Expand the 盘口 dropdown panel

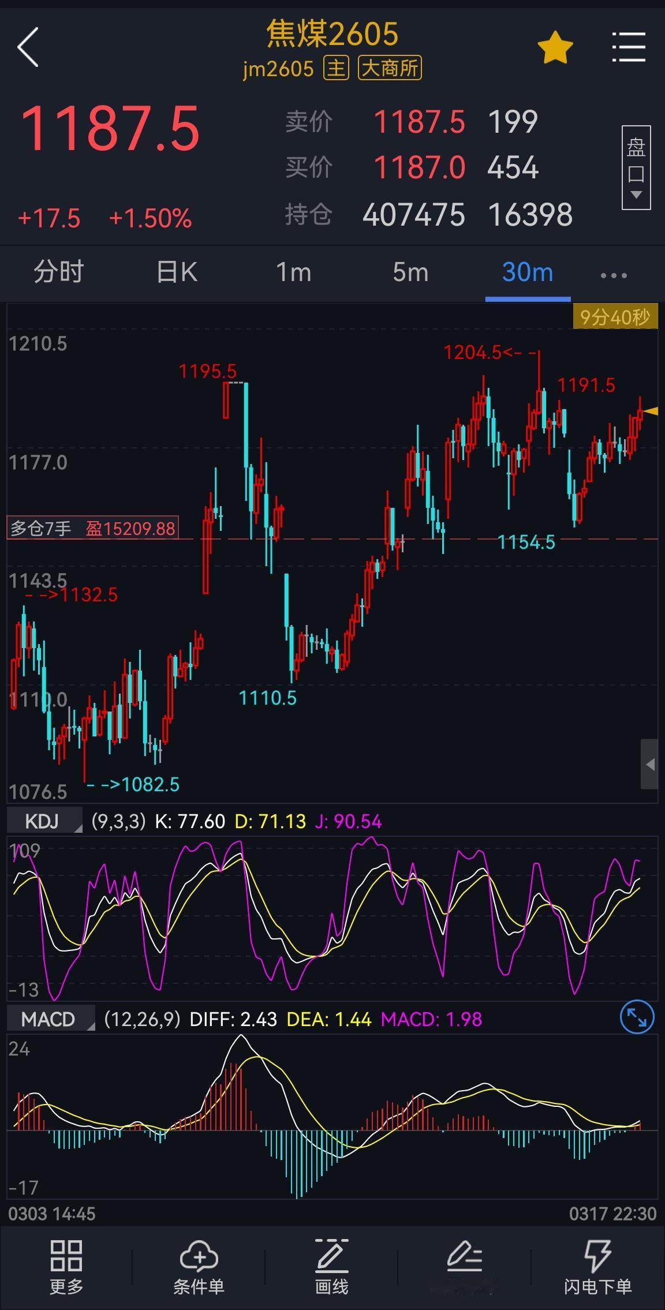tap(636, 167)
